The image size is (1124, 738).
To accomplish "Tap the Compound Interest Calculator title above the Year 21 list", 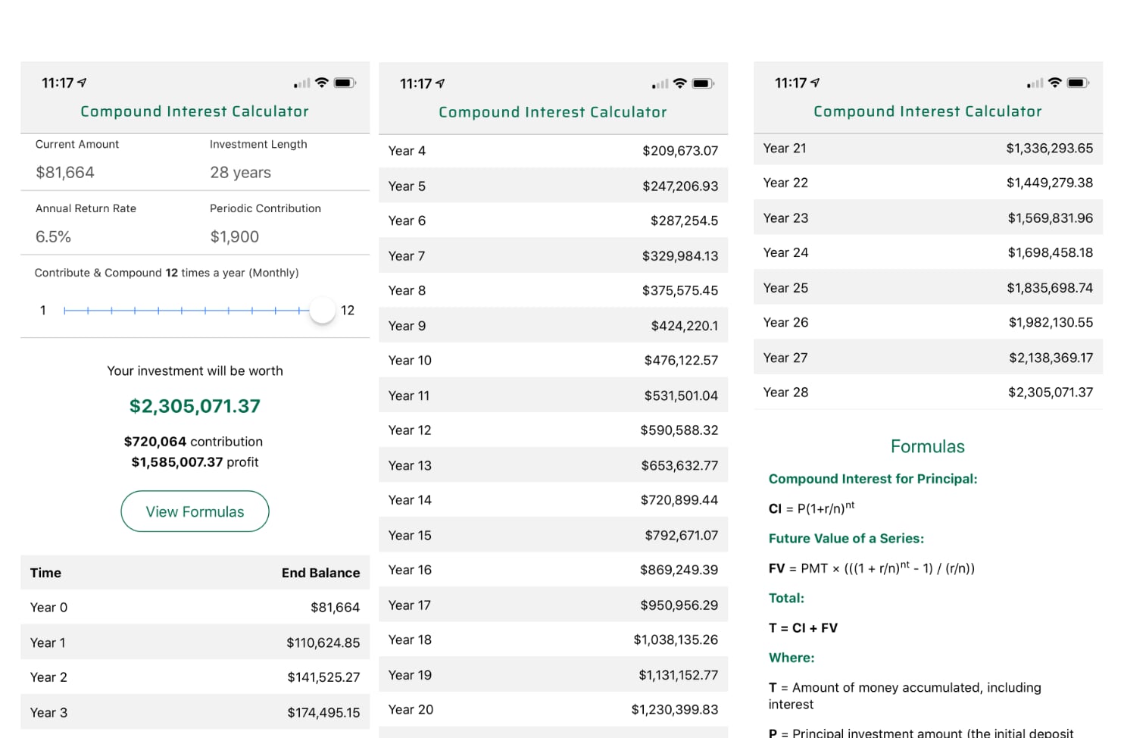I will coord(927,111).
